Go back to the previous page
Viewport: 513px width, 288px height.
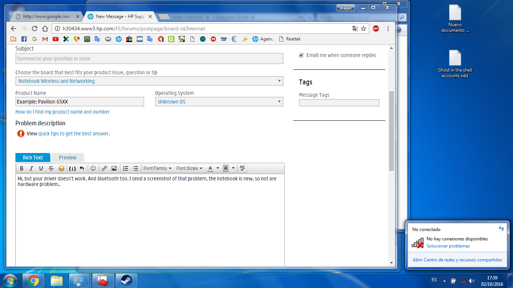click(x=14, y=28)
